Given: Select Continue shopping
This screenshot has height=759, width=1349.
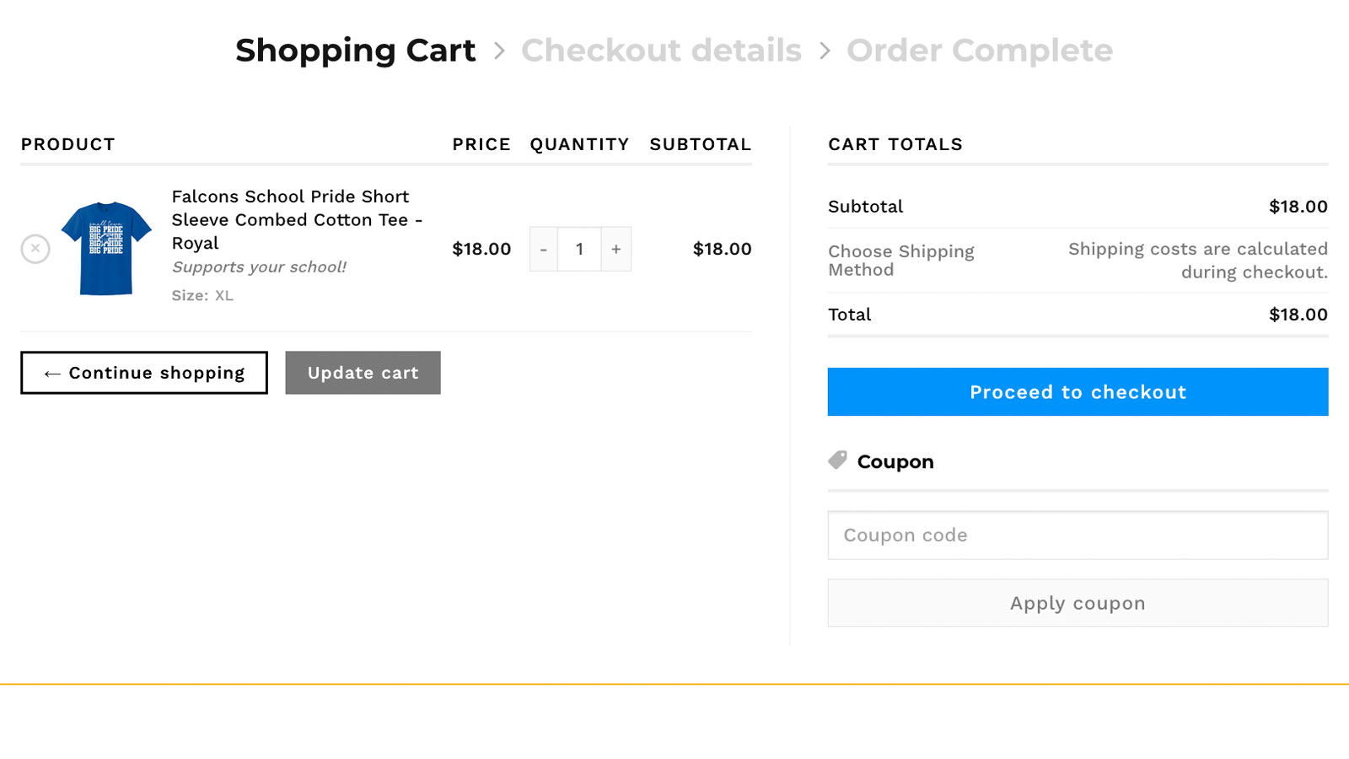Looking at the screenshot, I should [143, 373].
